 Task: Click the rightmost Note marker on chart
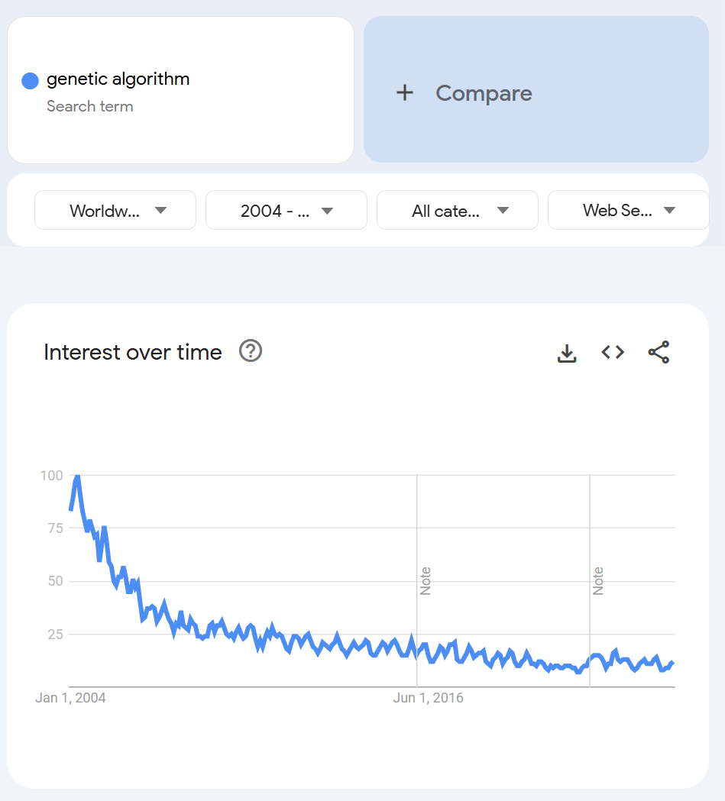(597, 581)
